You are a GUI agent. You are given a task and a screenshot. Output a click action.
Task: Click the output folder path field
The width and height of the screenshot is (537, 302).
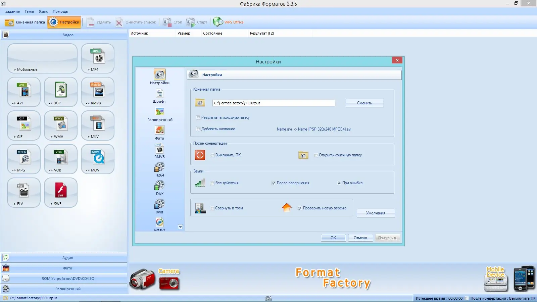tap(273, 103)
